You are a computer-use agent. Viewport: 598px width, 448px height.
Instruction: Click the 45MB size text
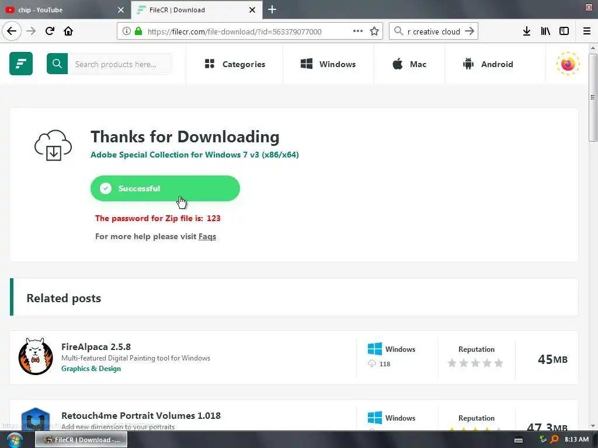552,359
